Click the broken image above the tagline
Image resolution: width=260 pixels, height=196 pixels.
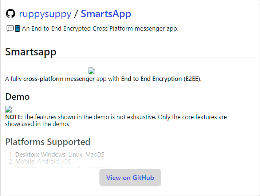[x=92, y=71]
